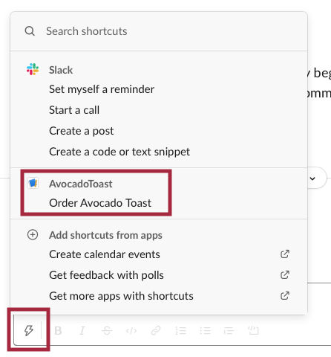Start a bulleted list

pyautogui.click(x=205, y=330)
